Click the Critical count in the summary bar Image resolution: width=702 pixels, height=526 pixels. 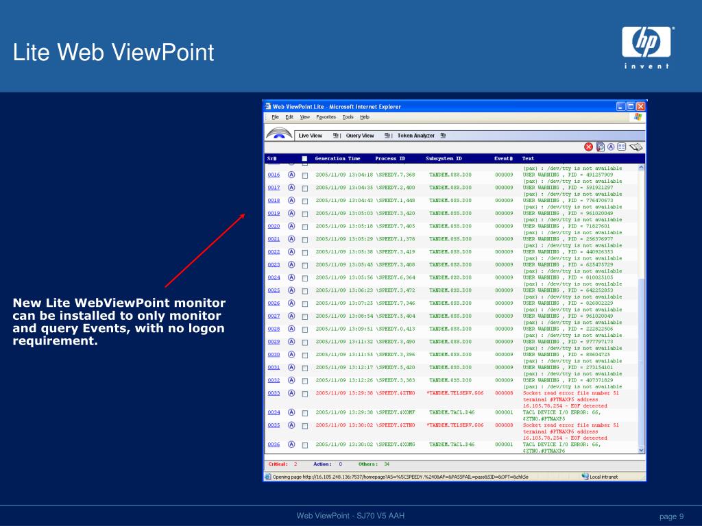295,464
